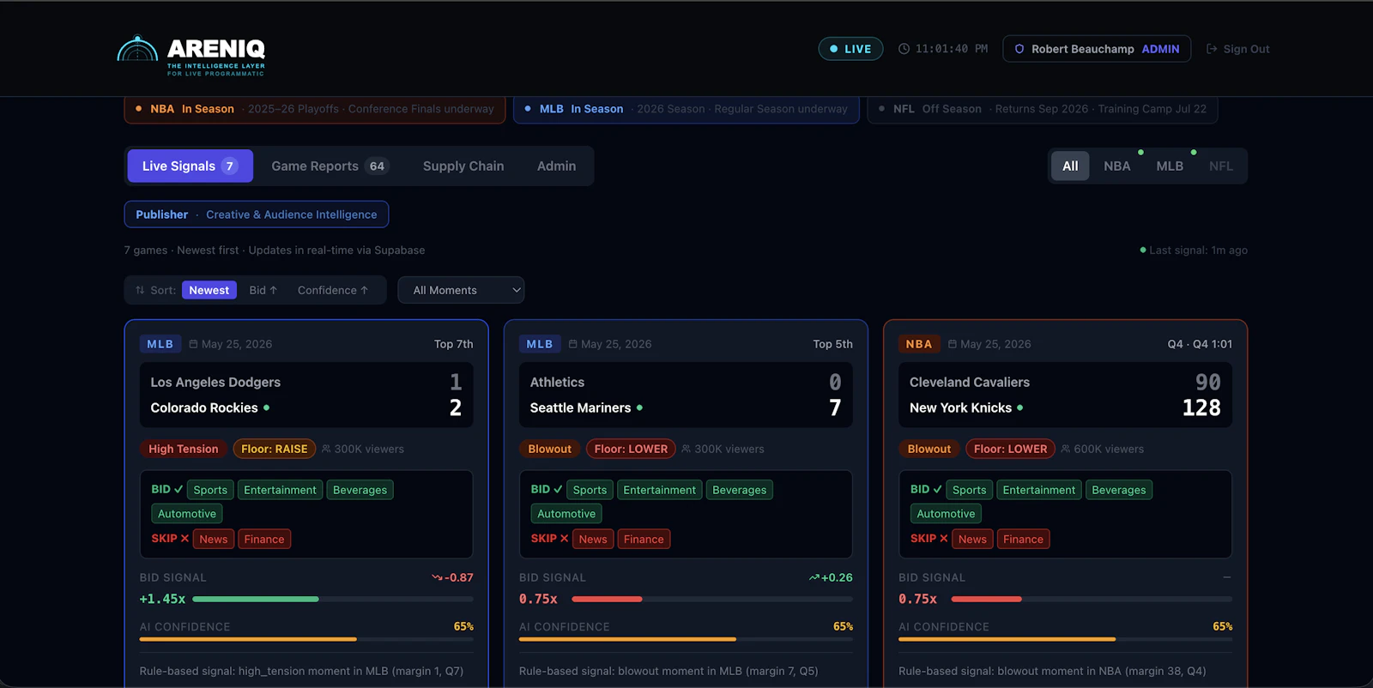Screen dimensions: 1373x688
Task: Click the ARENIQ logo icon
Action: pyautogui.click(x=137, y=50)
